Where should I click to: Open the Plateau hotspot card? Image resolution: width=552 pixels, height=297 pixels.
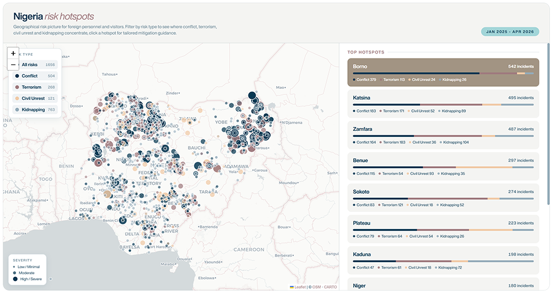(443, 229)
